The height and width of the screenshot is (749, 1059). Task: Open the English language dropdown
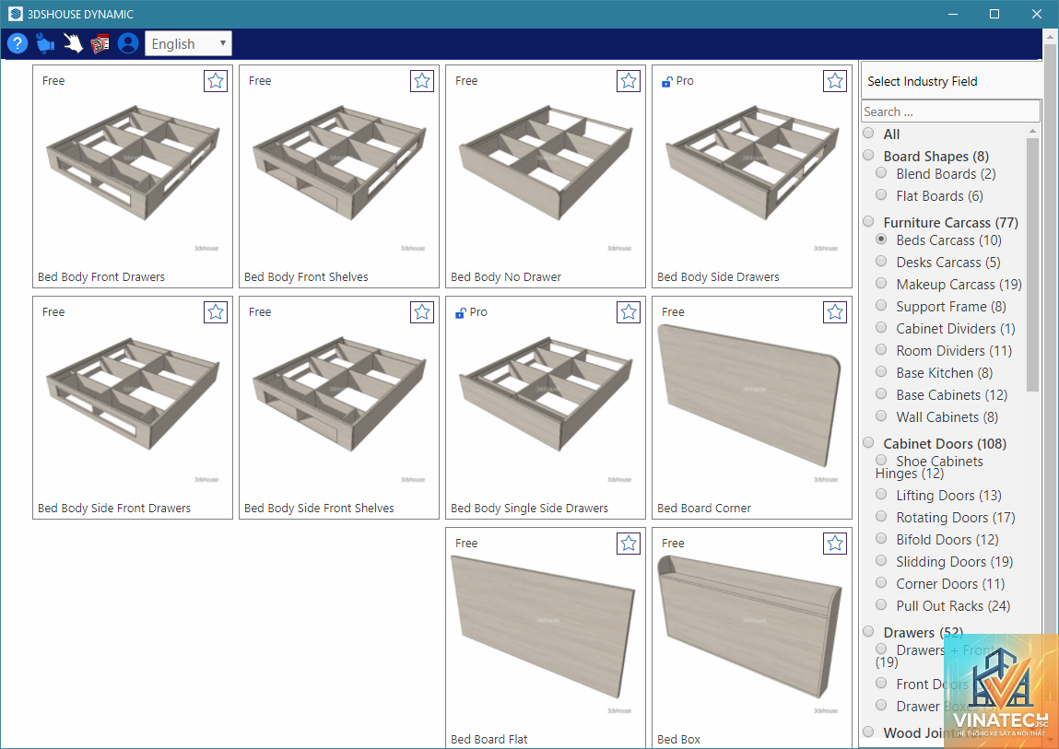(188, 44)
